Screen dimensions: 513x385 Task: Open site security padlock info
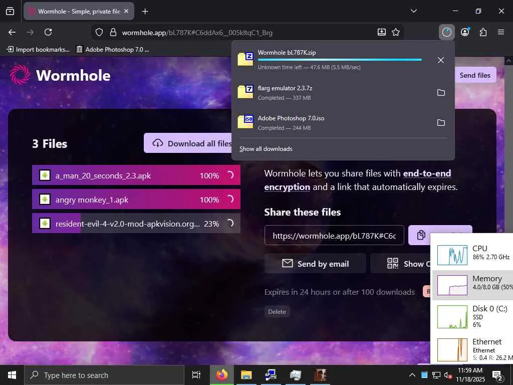[113, 33]
